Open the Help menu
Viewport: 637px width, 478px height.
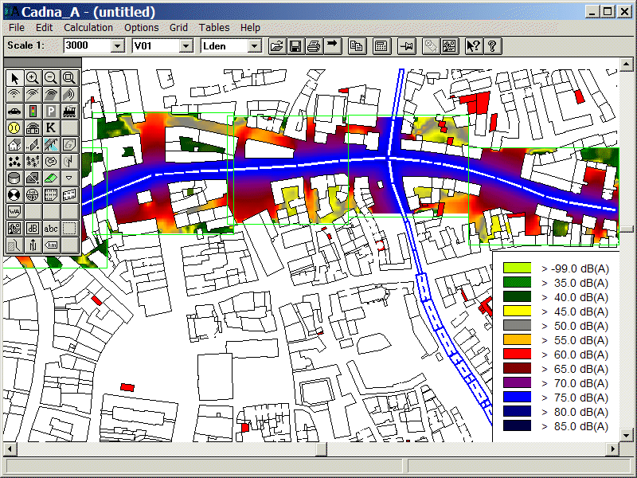tap(250, 28)
